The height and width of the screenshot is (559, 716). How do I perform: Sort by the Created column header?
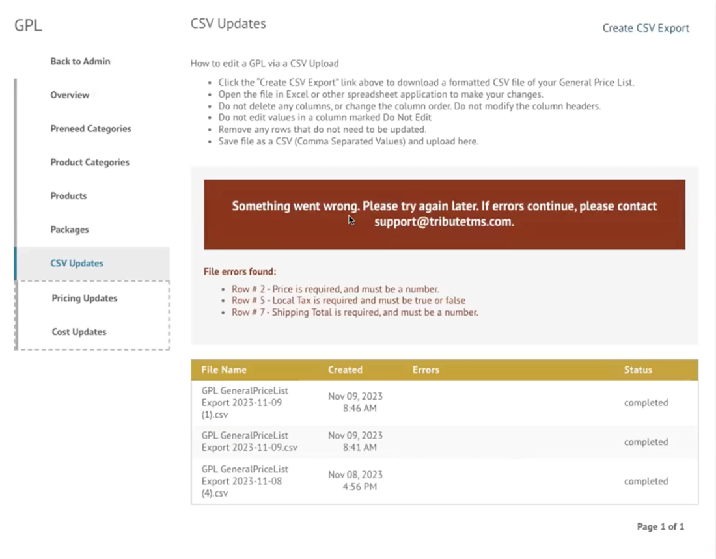click(x=345, y=369)
